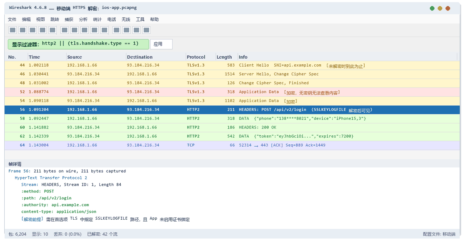Select packet 48 Change Cipher Spec, Finished
Viewport: 464px width, 241px height.
pyautogui.click(x=232, y=83)
